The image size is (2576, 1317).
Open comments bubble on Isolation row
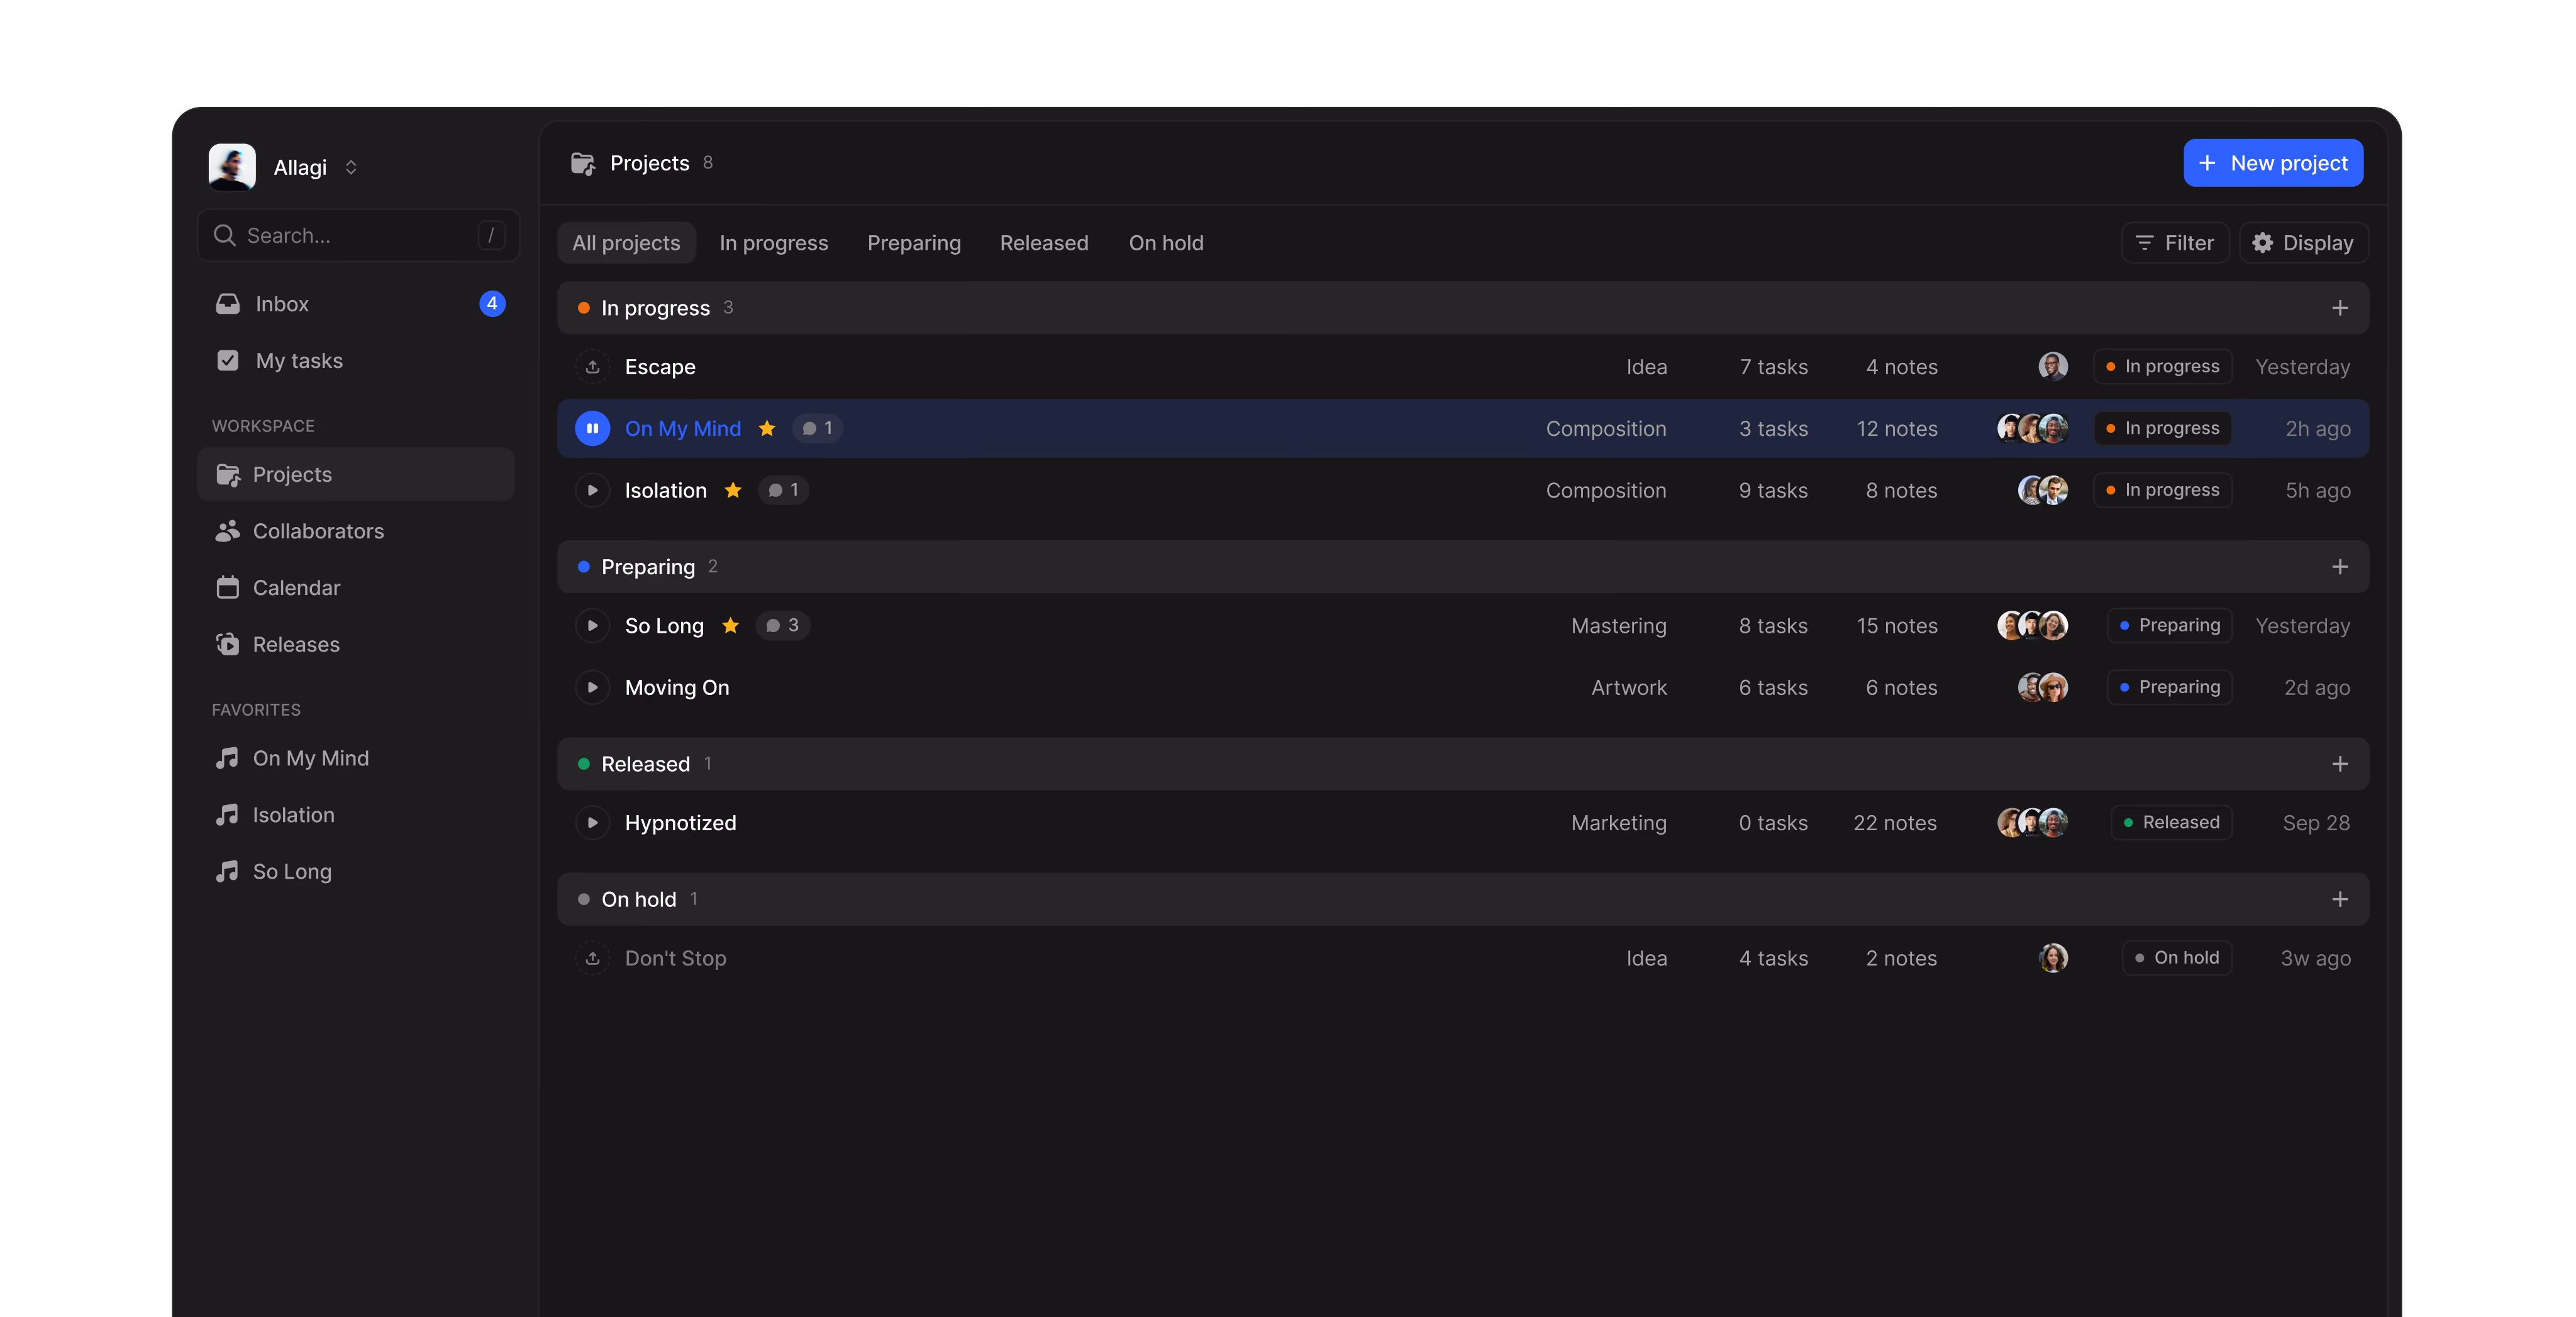[783, 490]
